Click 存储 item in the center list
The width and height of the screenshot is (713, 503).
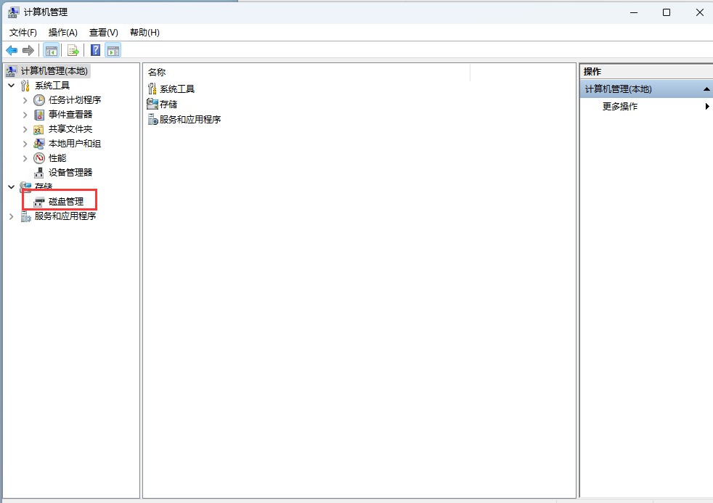[168, 104]
